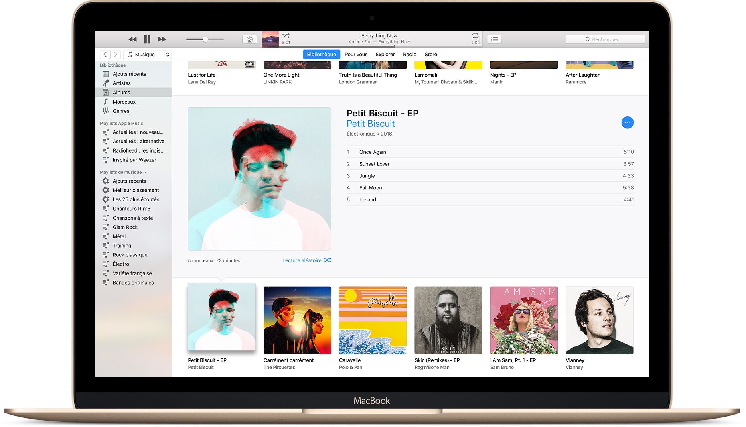Open Genres in the sidebar
Screen dimensions: 746x427
point(134,111)
